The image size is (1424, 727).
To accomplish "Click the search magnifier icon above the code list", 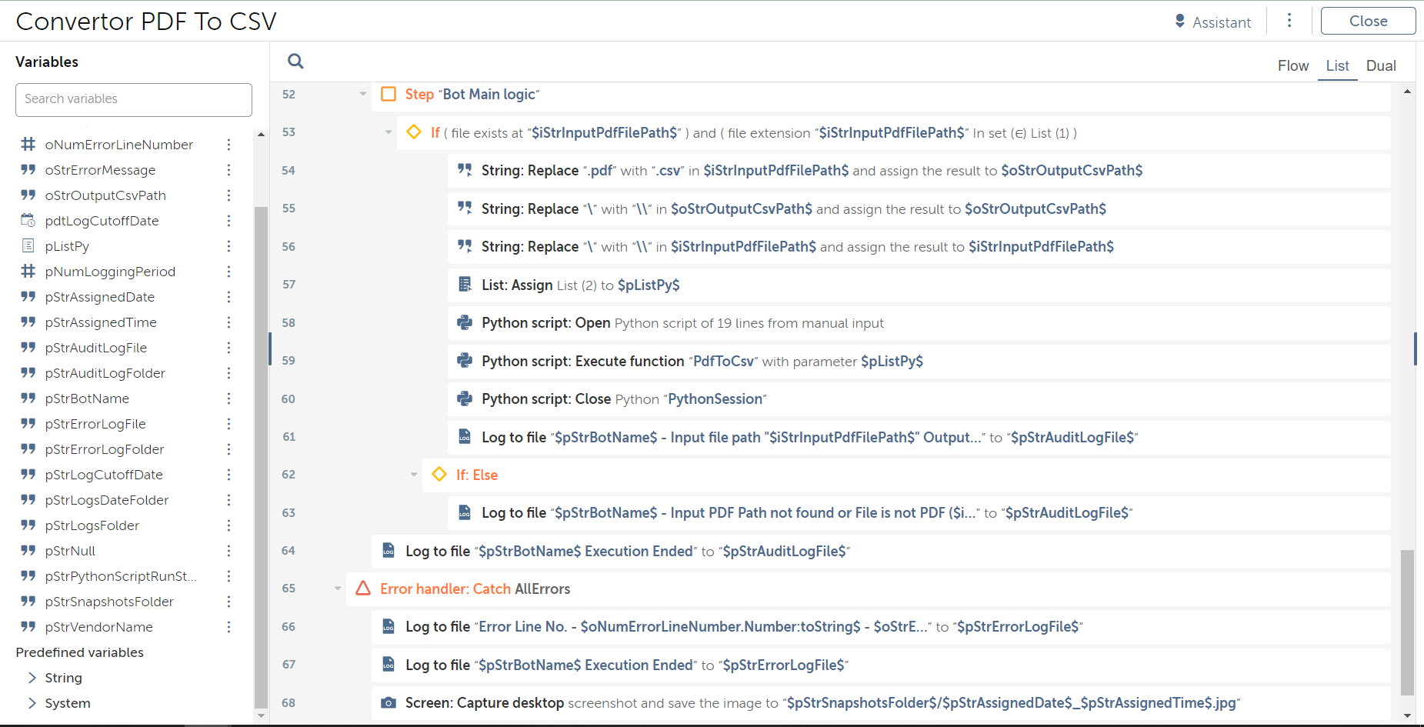I will (295, 62).
